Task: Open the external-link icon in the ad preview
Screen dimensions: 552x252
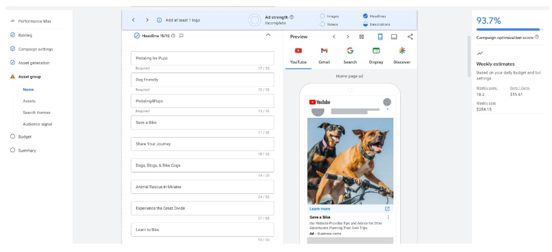Action: point(387,208)
